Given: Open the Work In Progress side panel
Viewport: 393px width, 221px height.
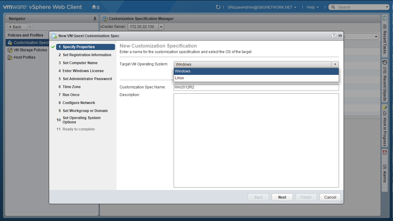Looking at the screenshot, I should click(x=384, y=126).
